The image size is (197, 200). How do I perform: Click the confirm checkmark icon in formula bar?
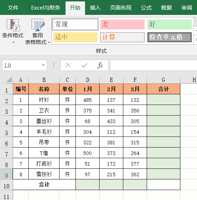click(x=84, y=65)
